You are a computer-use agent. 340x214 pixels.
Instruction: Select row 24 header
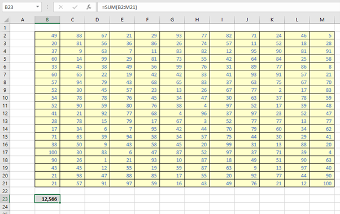pos(5,207)
